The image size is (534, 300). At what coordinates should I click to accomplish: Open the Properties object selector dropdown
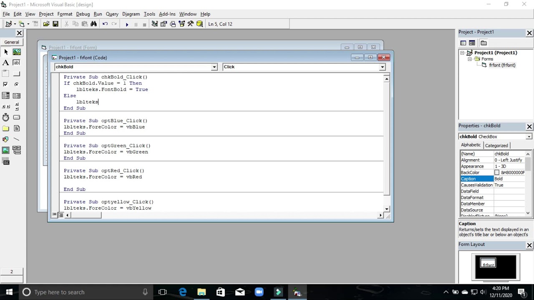coord(529,137)
